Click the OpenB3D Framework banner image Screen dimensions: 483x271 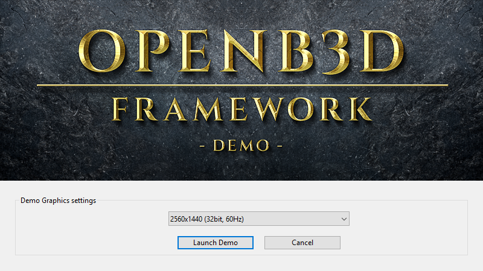(241, 90)
